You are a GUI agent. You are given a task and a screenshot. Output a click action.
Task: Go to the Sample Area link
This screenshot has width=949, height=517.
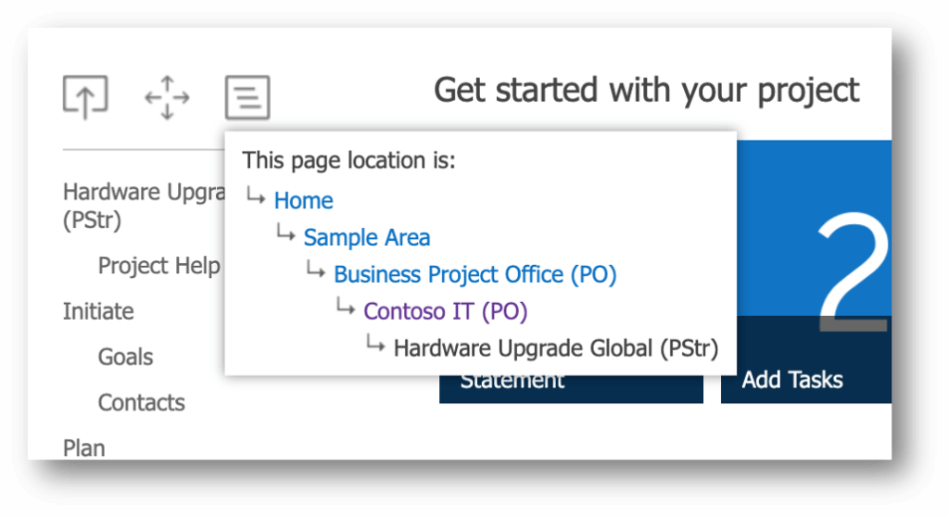pyautogui.click(x=366, y=237)
